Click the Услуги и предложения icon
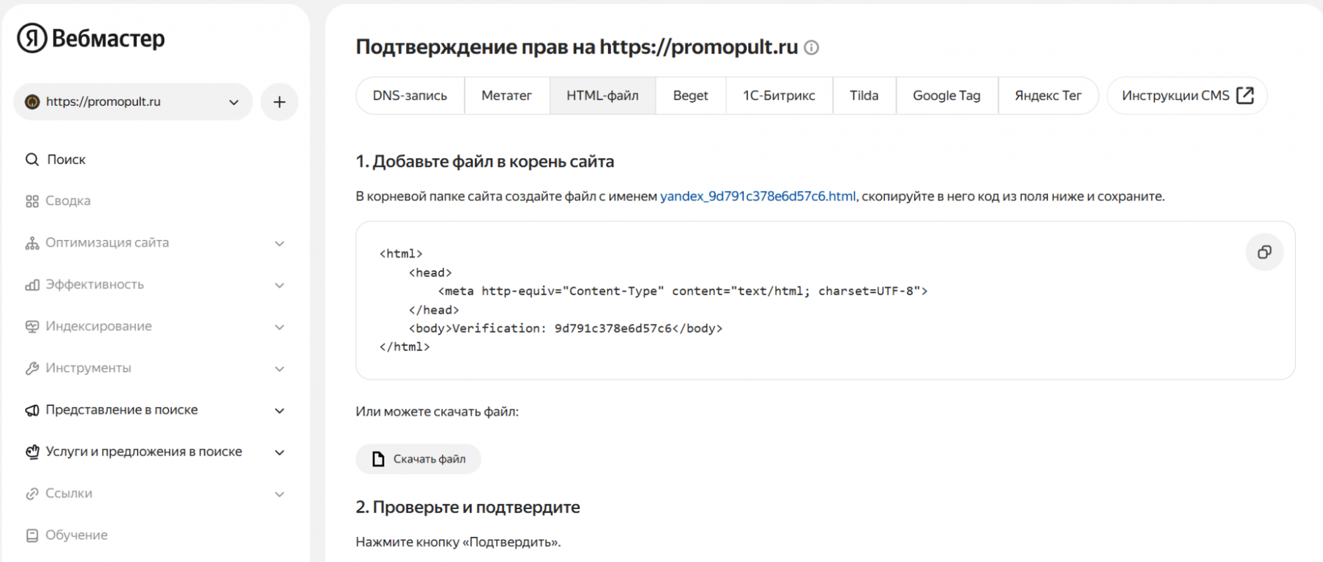The width and height of the screenshot is (1323, 562). (32, 452)
